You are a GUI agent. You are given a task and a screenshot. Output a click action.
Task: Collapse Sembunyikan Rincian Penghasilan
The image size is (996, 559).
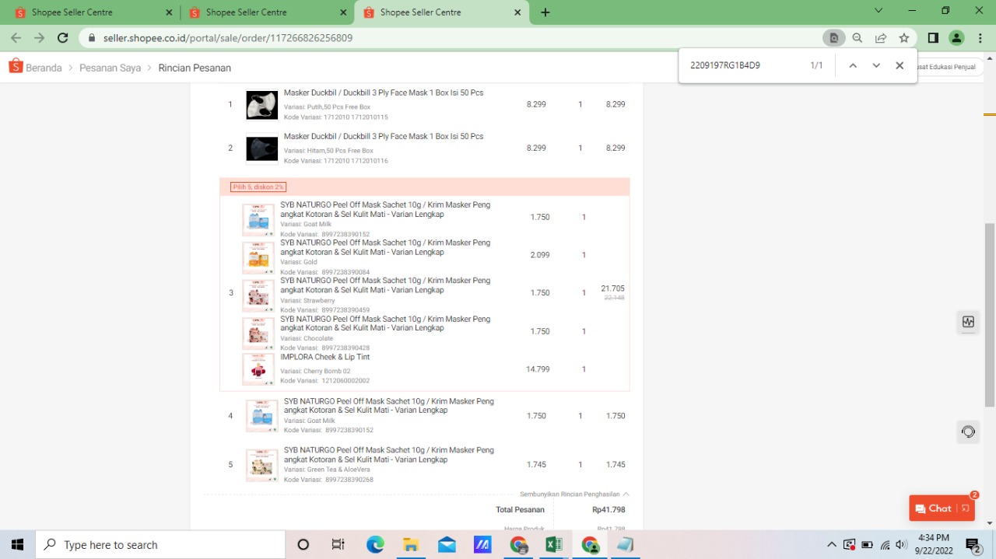click(x=574, y=494)
